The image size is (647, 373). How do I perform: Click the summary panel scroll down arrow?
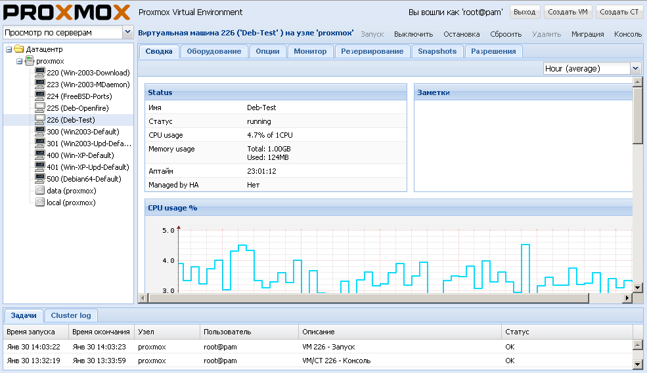638,288
